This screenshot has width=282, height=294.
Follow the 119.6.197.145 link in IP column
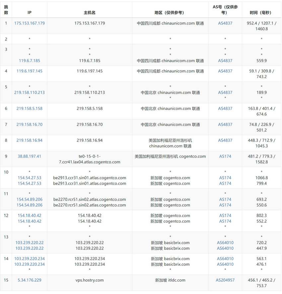click(x=30, y=71)
